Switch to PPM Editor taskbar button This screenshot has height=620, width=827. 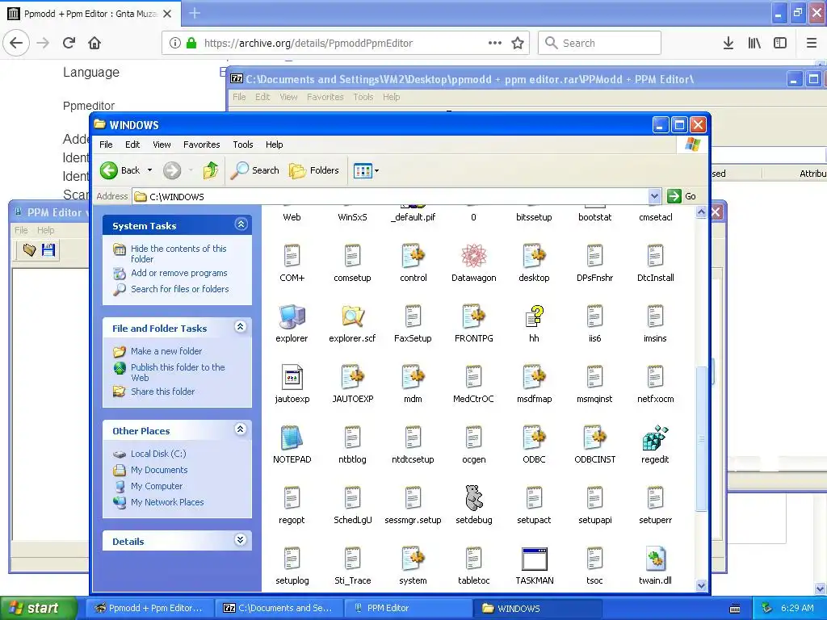pos(407,608)
